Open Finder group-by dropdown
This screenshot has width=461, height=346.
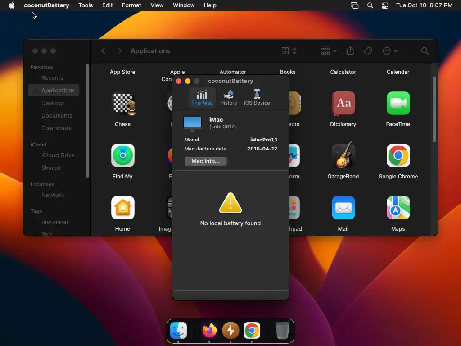pos(329,51)
